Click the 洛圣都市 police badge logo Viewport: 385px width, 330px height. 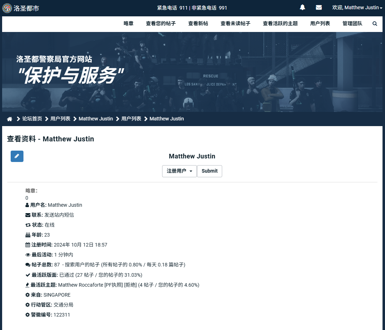(x=7, y=7)
